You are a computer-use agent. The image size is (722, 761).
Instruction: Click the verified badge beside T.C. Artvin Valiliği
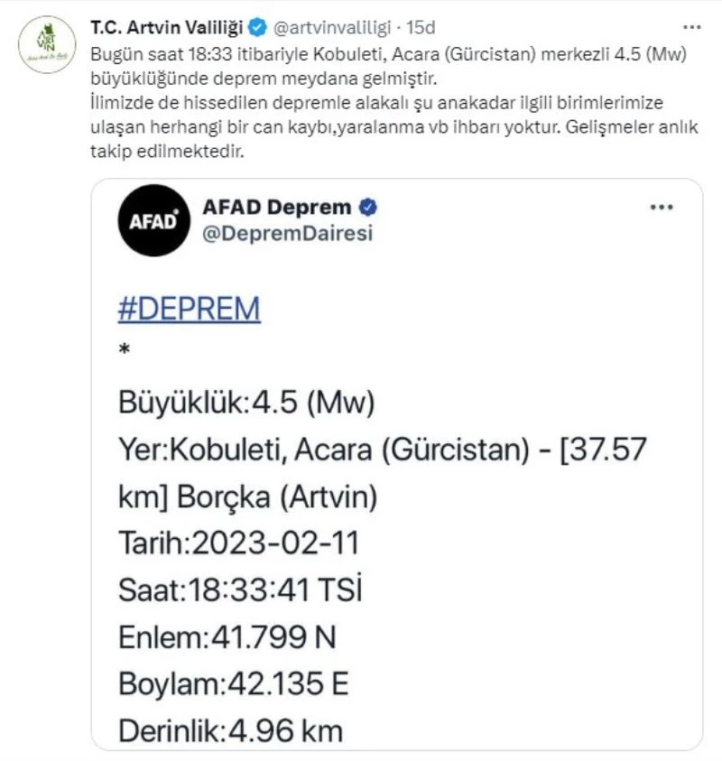point(256,25)
